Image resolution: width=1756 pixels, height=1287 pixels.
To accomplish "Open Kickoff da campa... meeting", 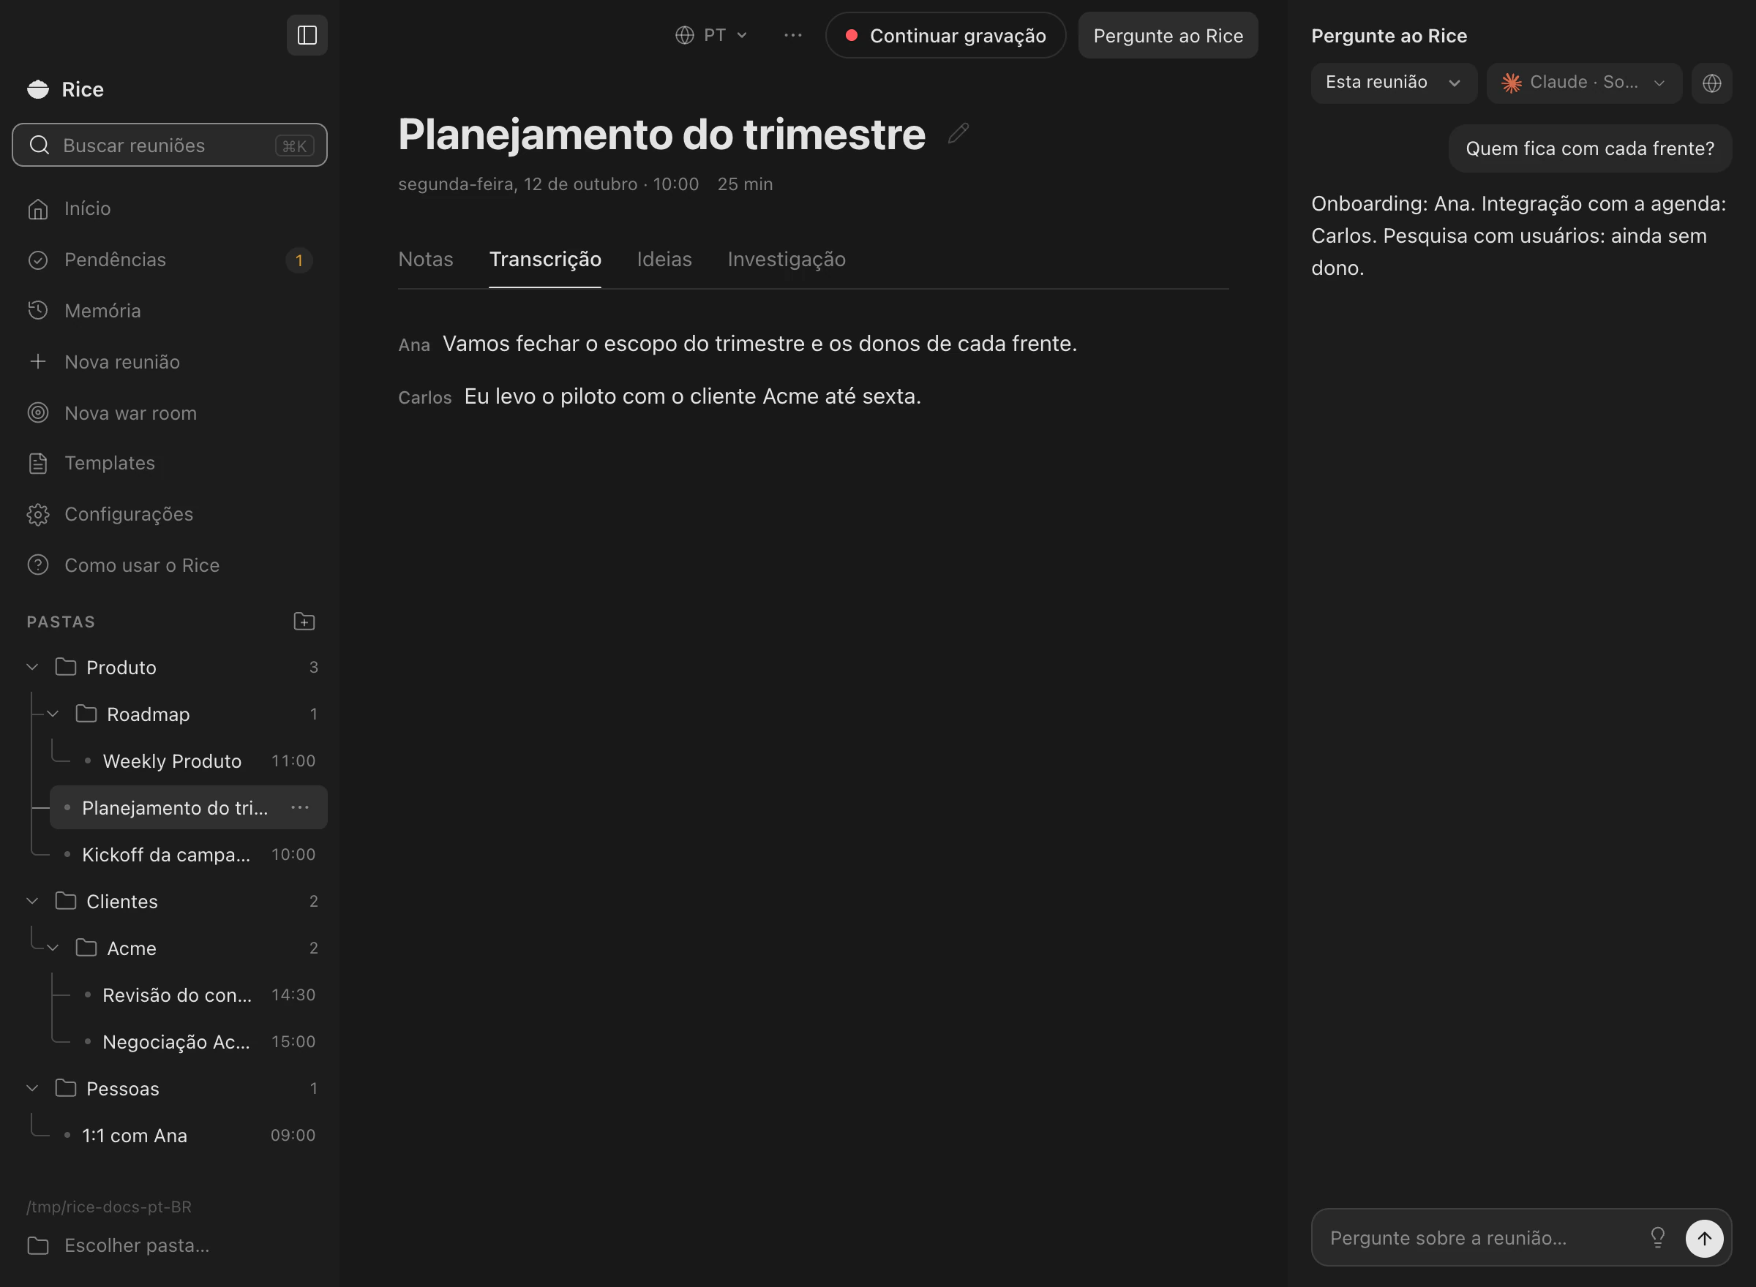I will (x=188, y=854).
